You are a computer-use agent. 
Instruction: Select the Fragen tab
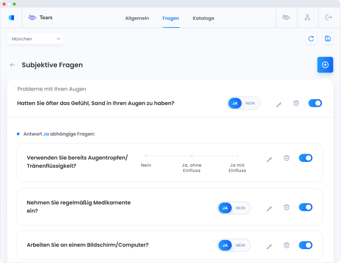[x=171, y=18]
